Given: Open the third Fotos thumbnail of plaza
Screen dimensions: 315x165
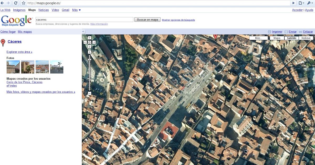Looking at the screenshot, I should coord(42,67).
